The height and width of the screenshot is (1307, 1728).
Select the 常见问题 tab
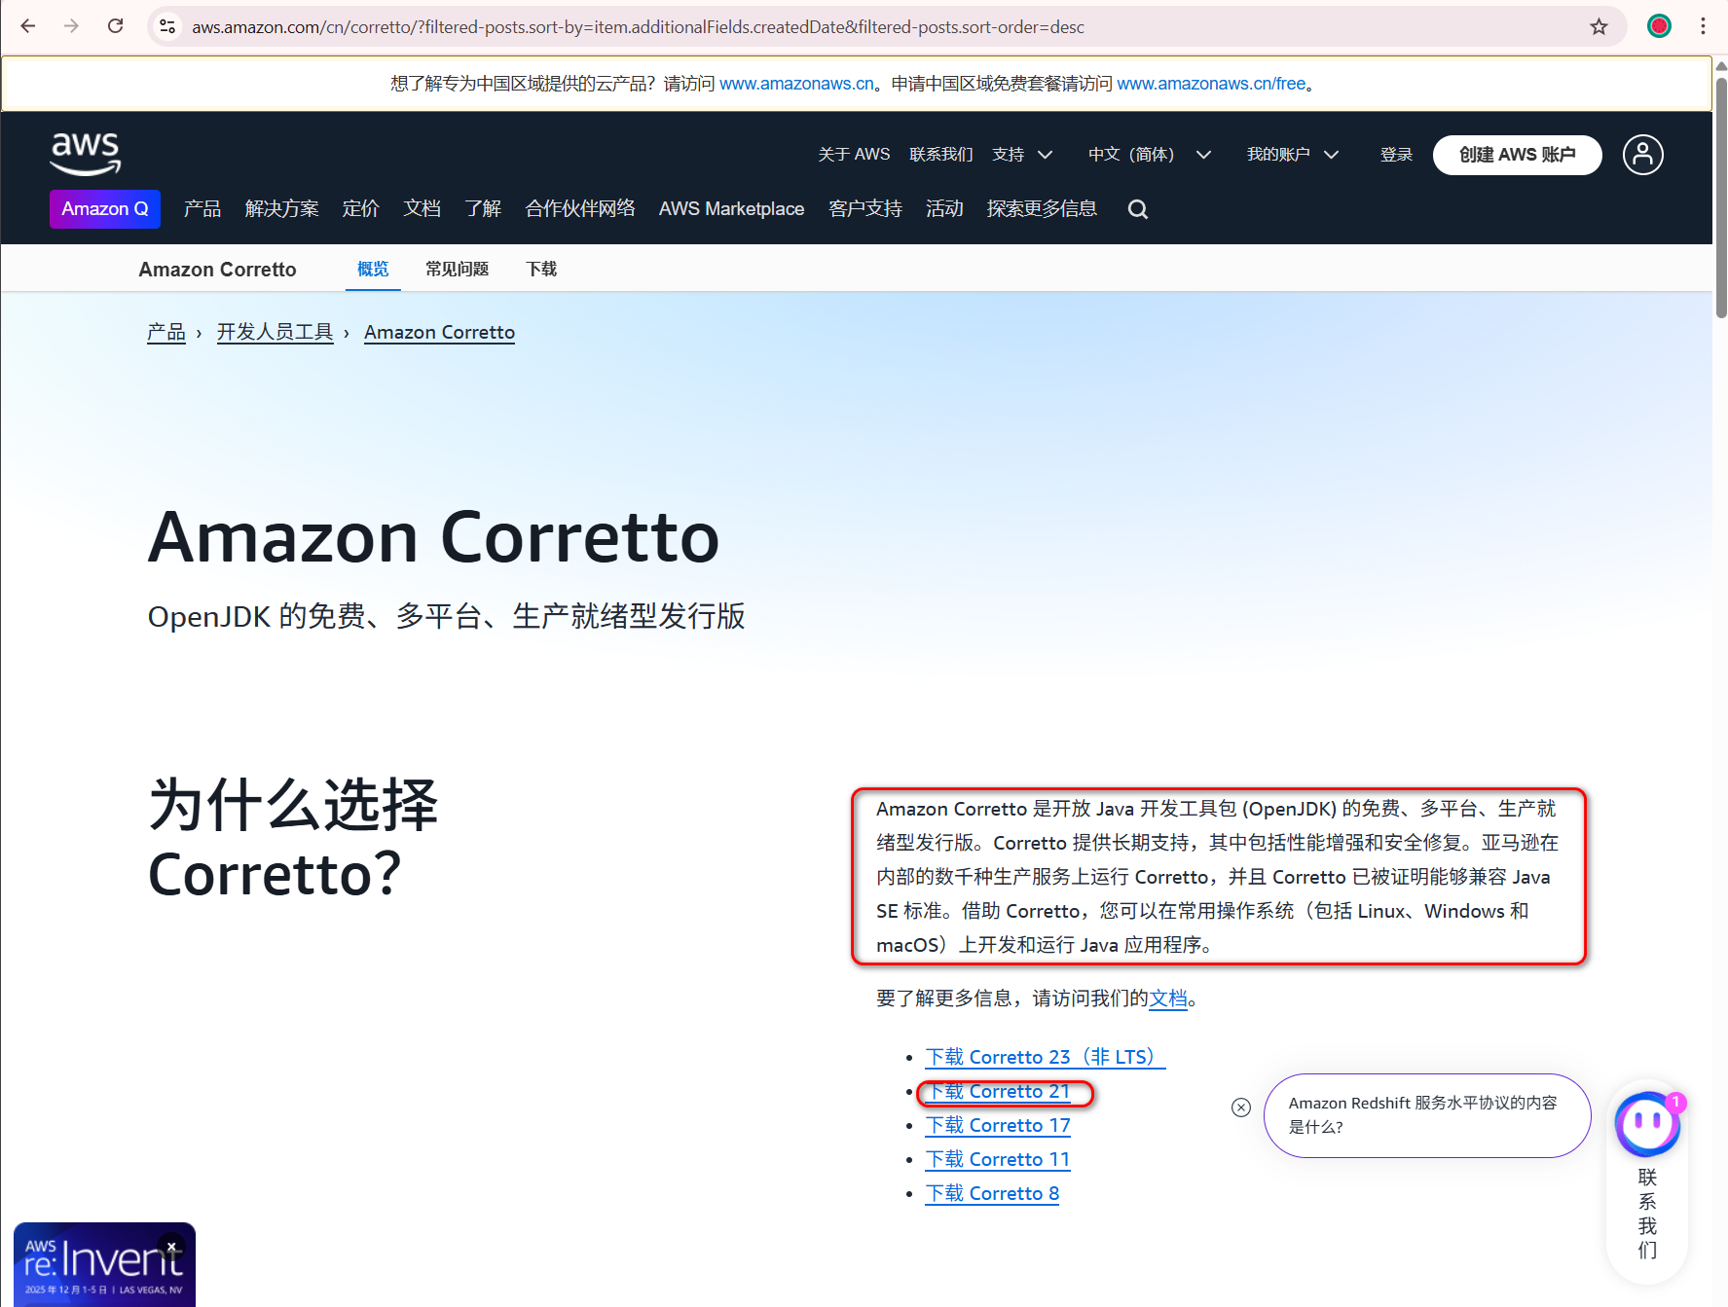pos(457,269)
